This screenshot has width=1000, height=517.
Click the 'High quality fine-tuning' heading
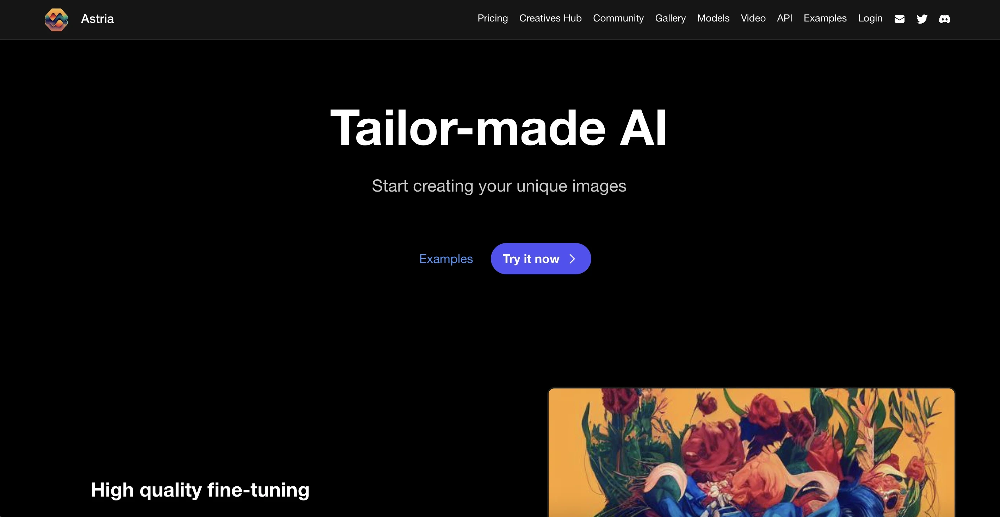click(x=200, y=490)
